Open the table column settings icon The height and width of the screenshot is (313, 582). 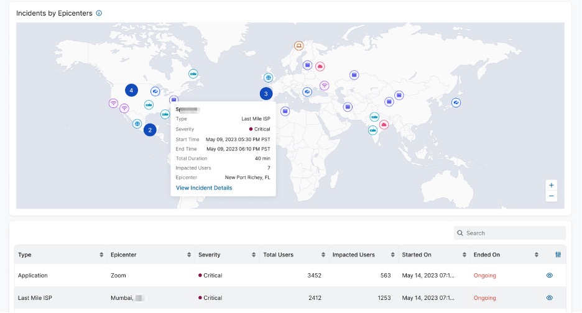557,255
